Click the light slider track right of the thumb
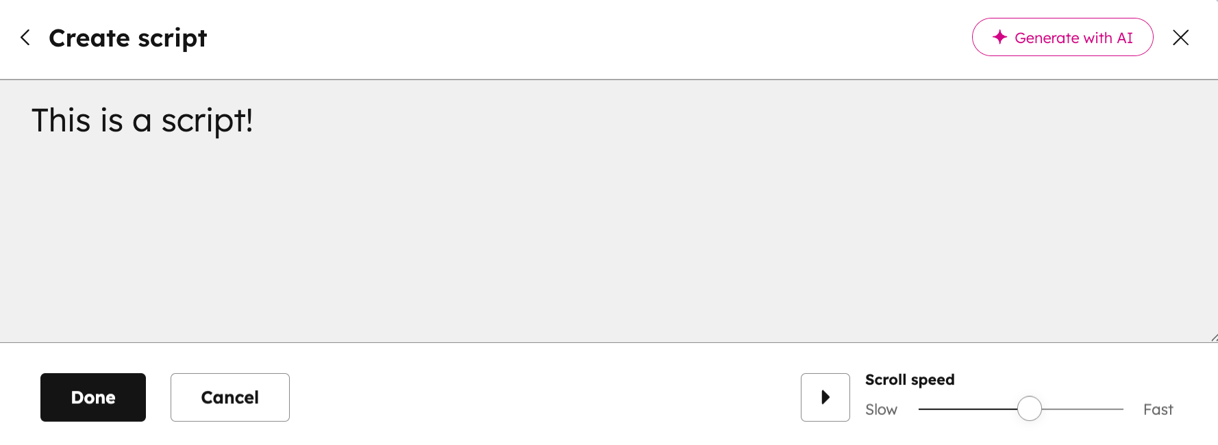1218x445 pixels. point(1082,409)
